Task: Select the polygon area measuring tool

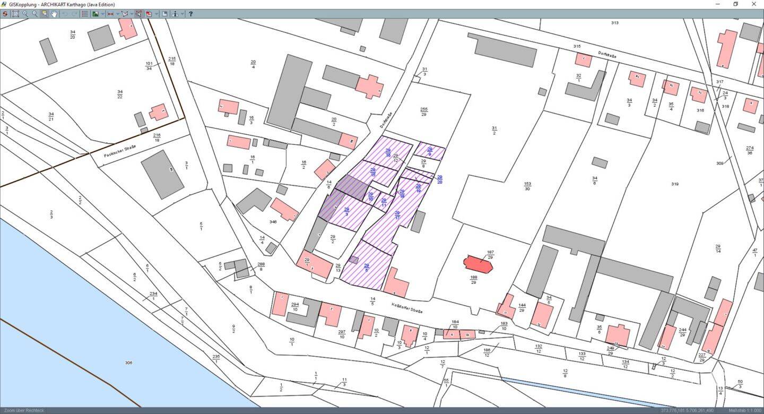Action: [125, 14]
